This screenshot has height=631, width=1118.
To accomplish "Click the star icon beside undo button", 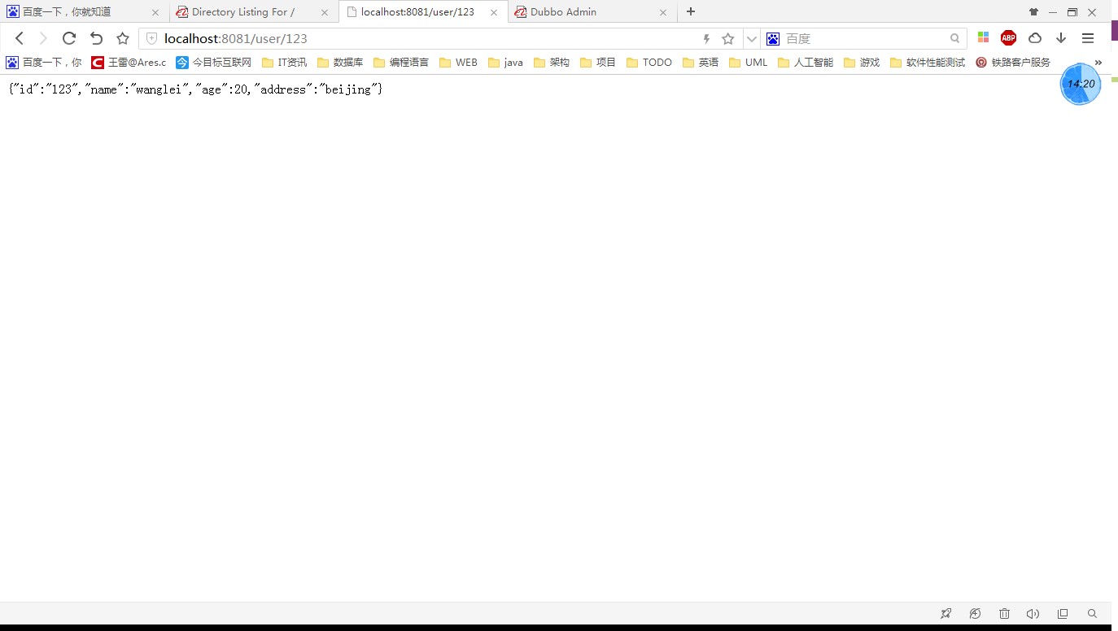I will pyautogui.click(x=123, y=38).
